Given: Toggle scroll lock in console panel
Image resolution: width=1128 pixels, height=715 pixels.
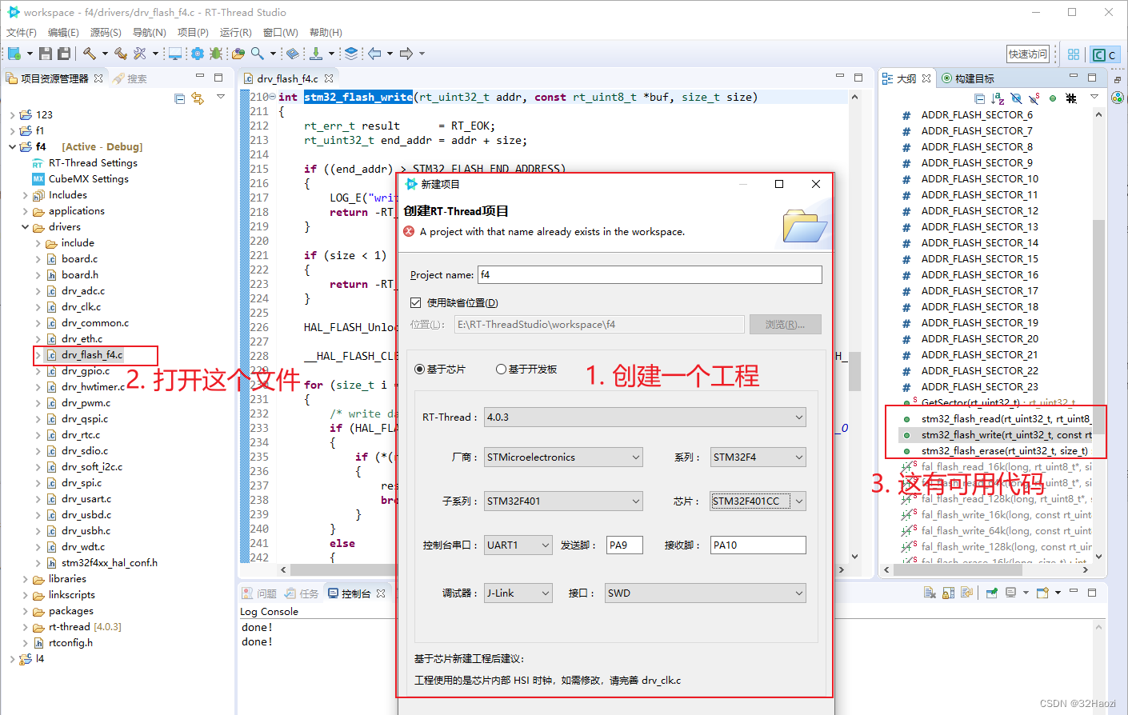Looking at the screenshot, I should [x=948, y=593].
